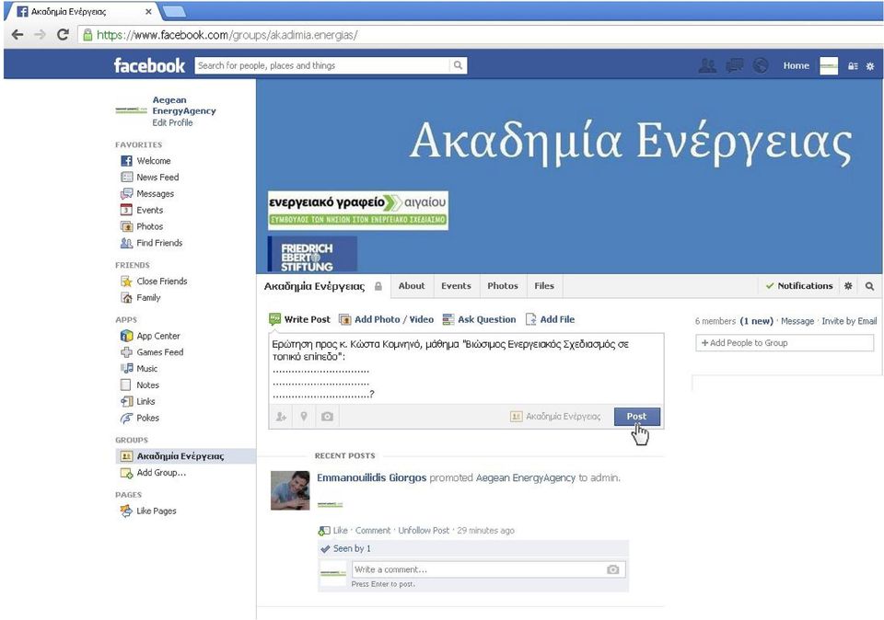Open the globe notifications icon

(761, 66)
